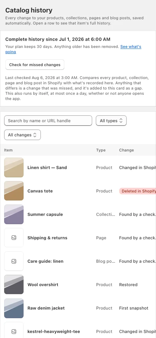
Task: Click the placeholder image icon for Care guide: linen
Action: coord(14,261)
